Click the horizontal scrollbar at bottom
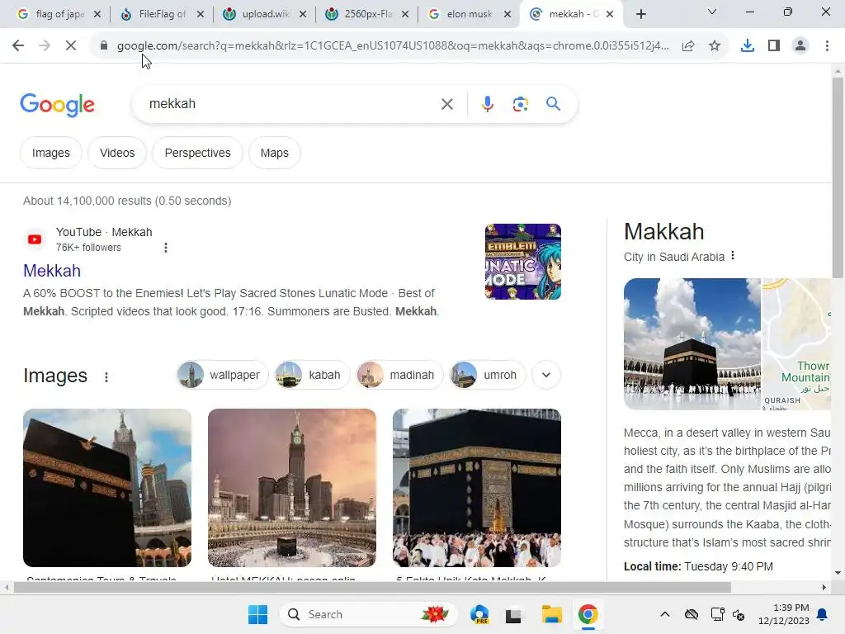Image resolution: width=845 pixels, height=634 pixels. coord(372,587)
